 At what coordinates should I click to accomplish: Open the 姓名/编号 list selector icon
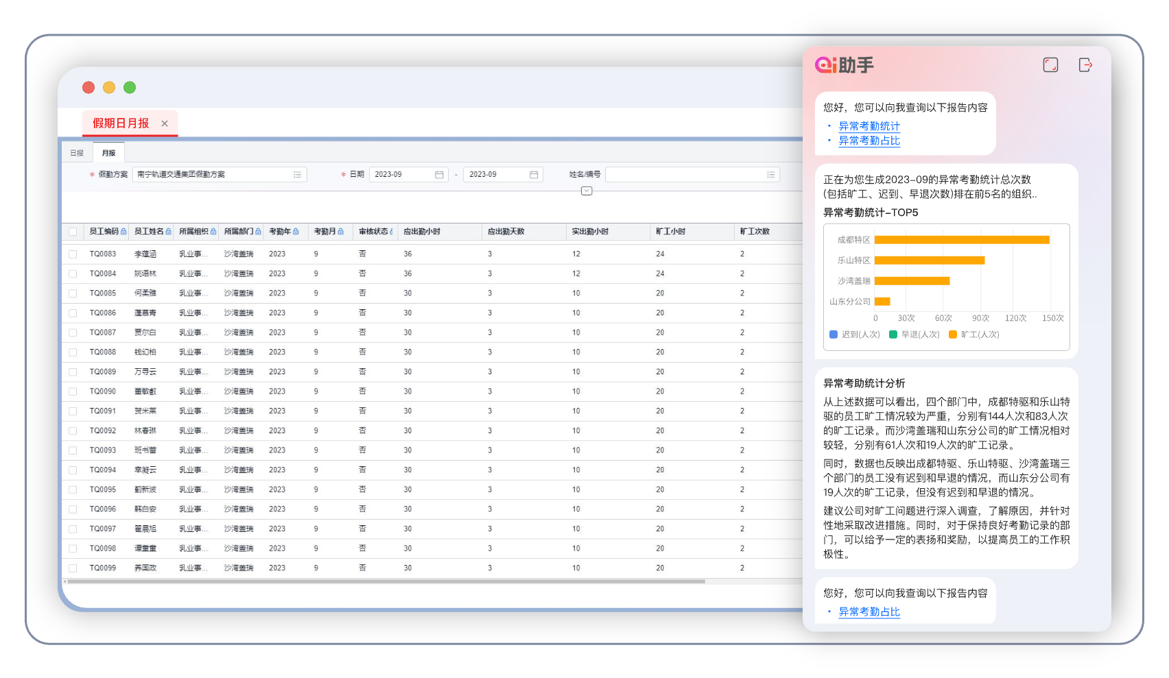click(x=771, y=175)
